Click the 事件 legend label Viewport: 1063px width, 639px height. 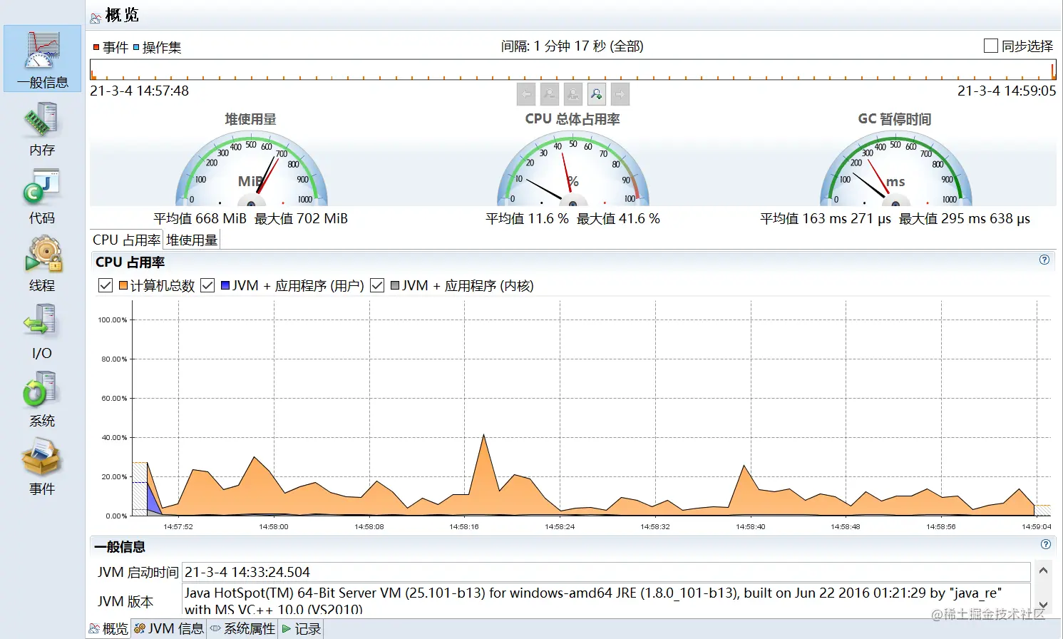coord(115,47)
